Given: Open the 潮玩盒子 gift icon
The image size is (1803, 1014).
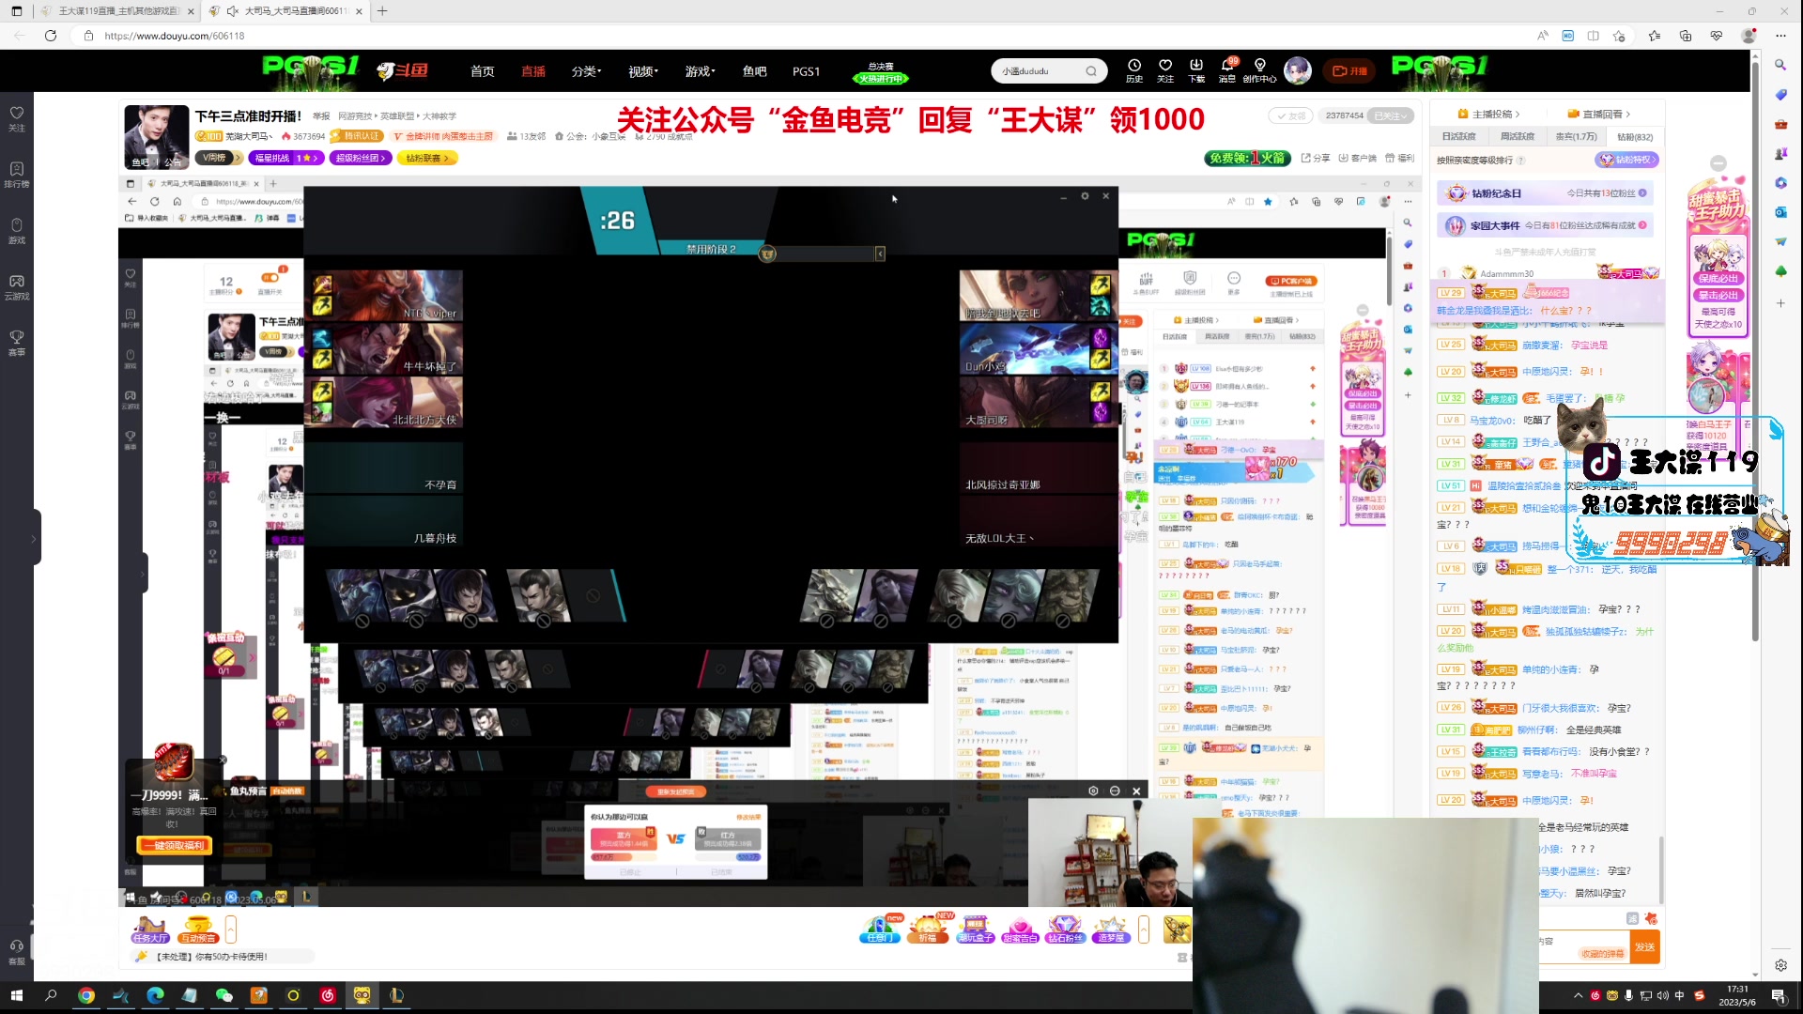Looking at the screenshot, I should pyautogui.click(x=975, y=929).
